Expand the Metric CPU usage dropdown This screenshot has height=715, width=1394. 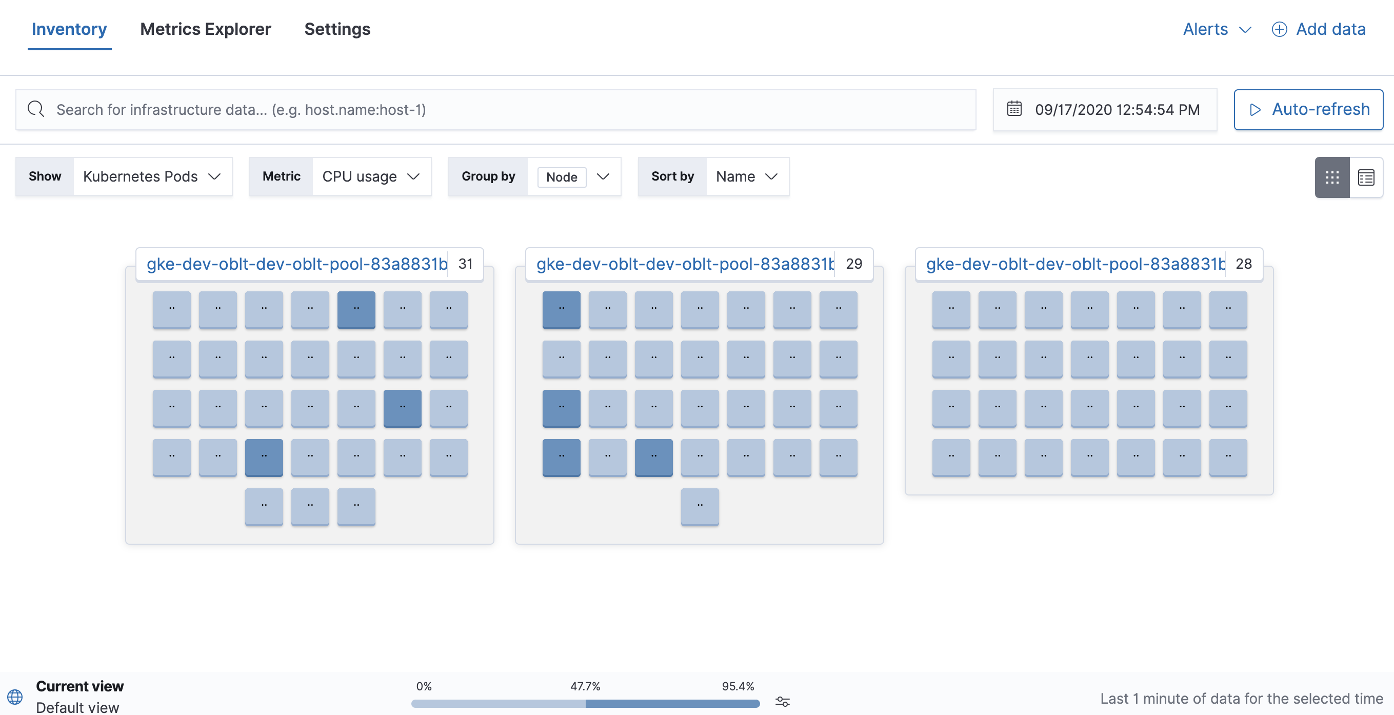[371, 176]
